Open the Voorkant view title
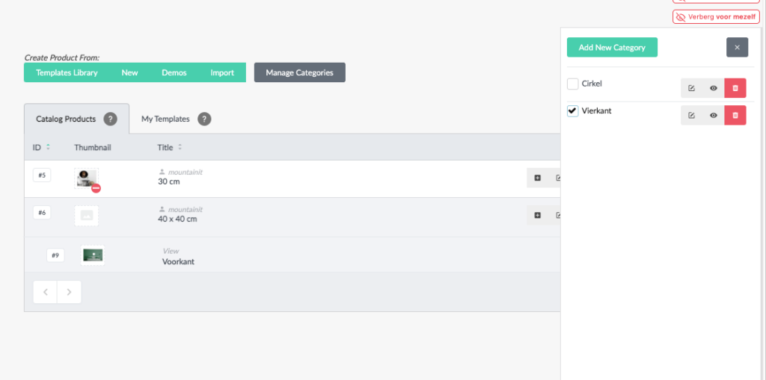This screenshot has width=766, height=380. tap(178, 261)
